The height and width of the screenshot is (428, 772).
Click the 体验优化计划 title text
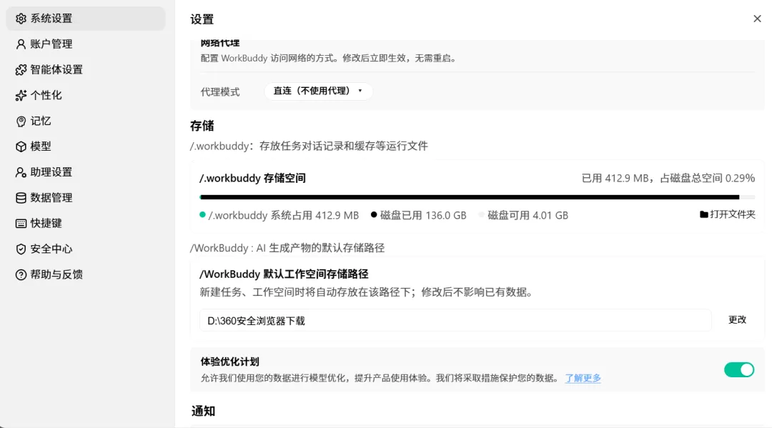pyautogui.click(x=230, y=362)
